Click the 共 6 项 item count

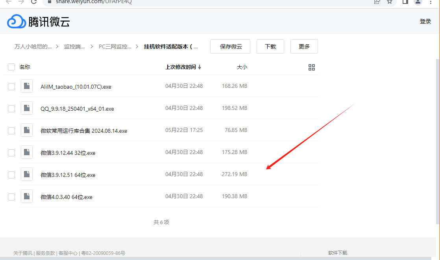pyautogui.click(x=161, y=222)
